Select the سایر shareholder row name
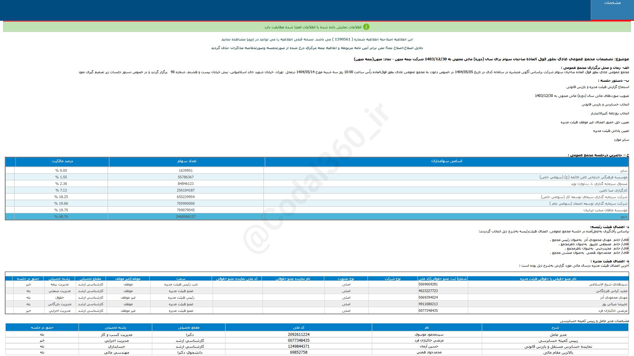Screen dimensions: 634x356 point(624,171)
